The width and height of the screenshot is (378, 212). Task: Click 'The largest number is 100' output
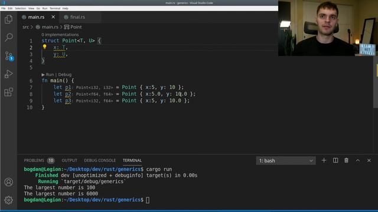[x=60, y=187]
